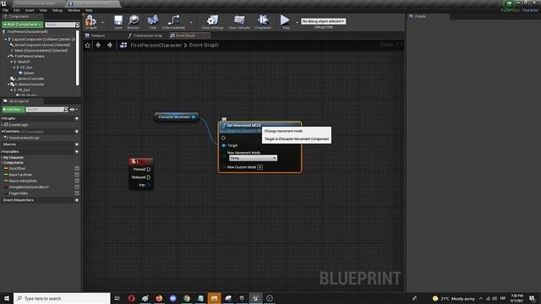The height and width of the screenshot is (304, 541).
Task: Click the Play button
Action: click(286, 22)
